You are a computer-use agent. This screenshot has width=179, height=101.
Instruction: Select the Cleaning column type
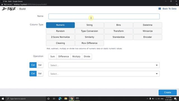point(60,43)
